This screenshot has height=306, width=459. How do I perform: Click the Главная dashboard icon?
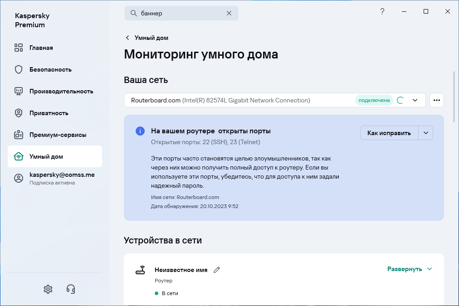click(19, 48)
